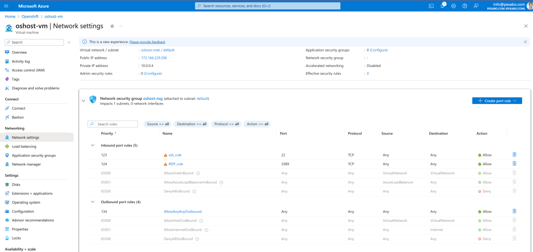Viewport: 533px width, 252px height.
Task: Open the more options ellipsis beside title
Action: [x=121, y=26]
